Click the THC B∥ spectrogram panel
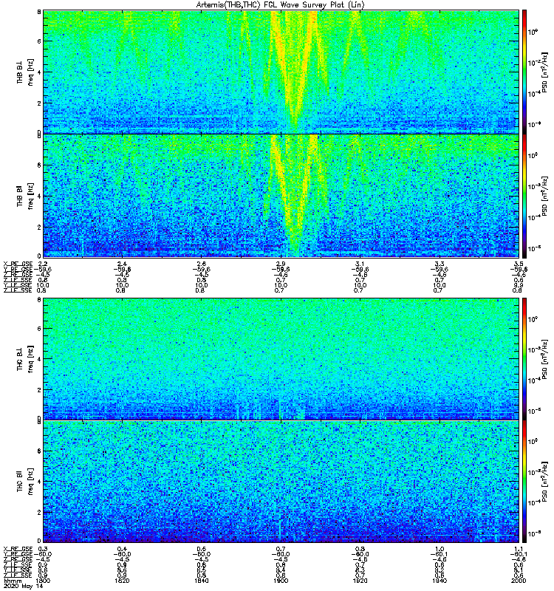Viewport: 554px width, 591px height. pyautogui.click(x=281, y=482)
